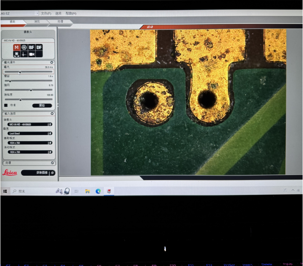
Task: Collapse the 输入选项 input options panel
Action: (x=52, y=114)
